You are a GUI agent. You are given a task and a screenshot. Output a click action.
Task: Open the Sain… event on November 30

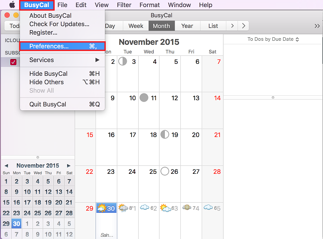(107, 235)
